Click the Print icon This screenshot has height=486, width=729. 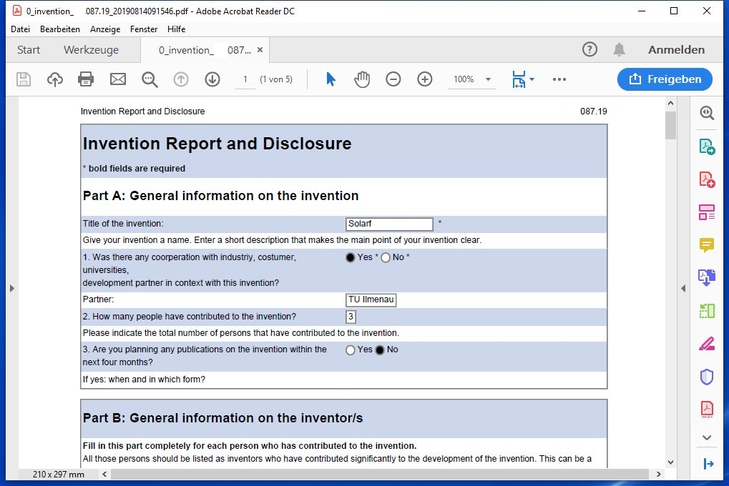86,79
